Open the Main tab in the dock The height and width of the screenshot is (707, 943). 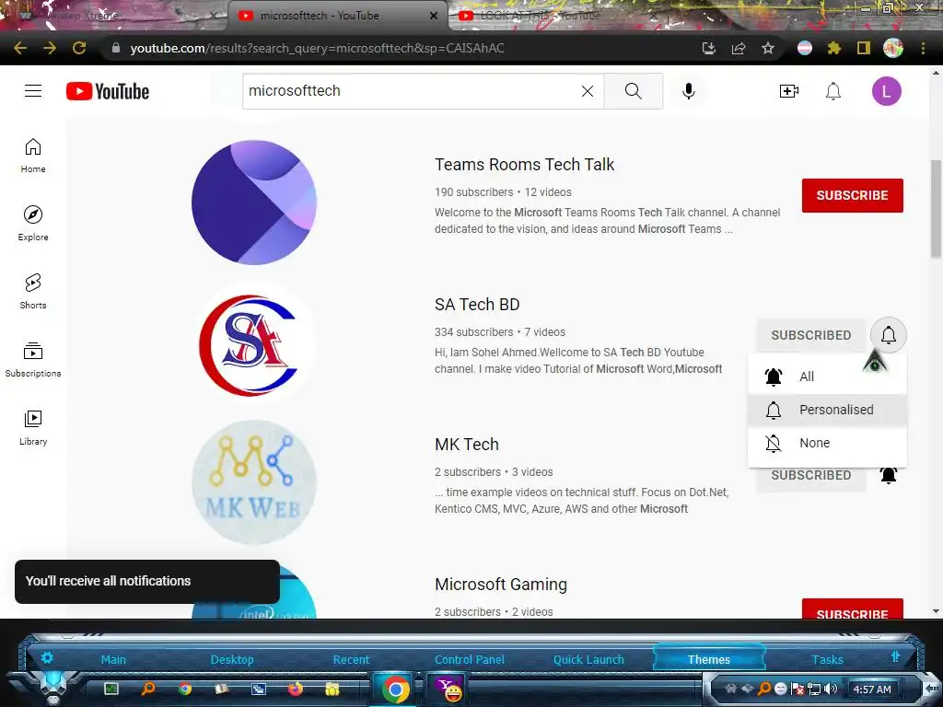(x=113, y=659)
